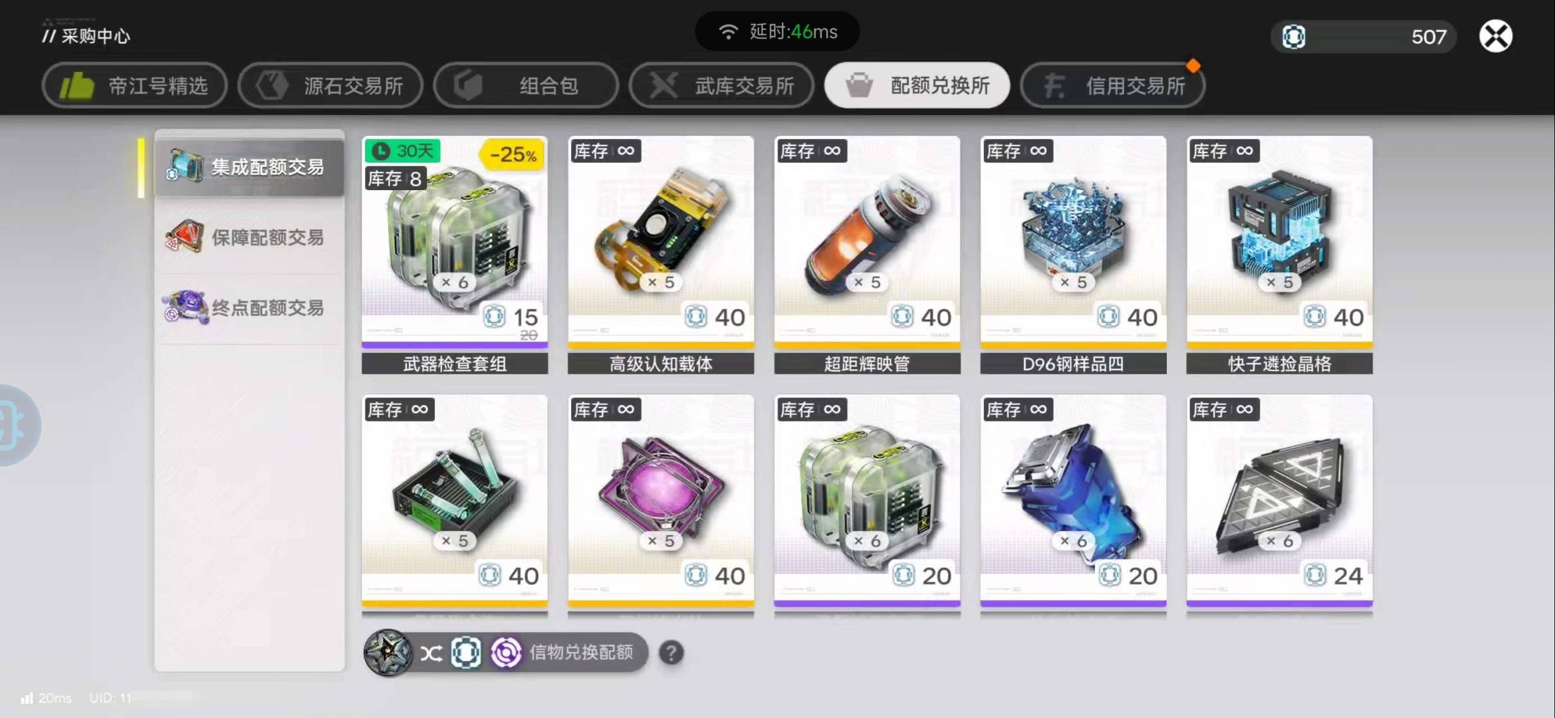Image resolution: width=1555 pixels, height=718 pixels.
Task: Select the discounted 武器检查套组 item card
Action: [455, 255]
